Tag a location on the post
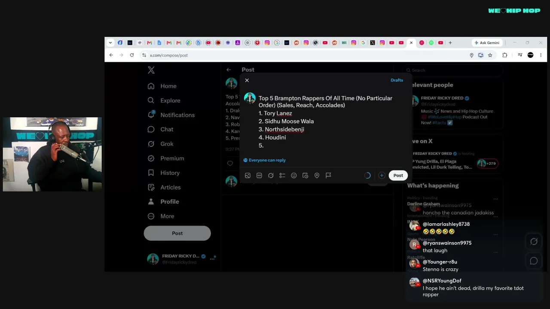This screenshot has width=550, height=309. [317, 176]
